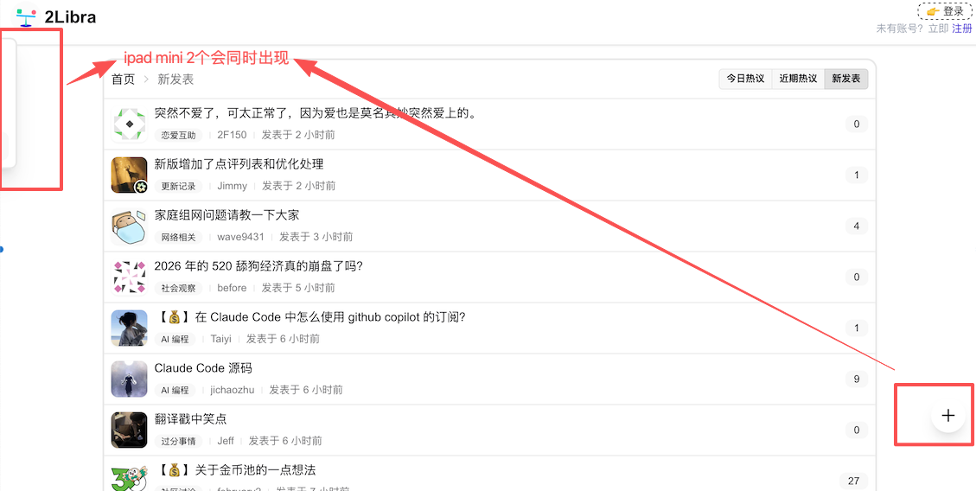
Task: Switch to 今日热议 tab
Action: pos(745,79)
